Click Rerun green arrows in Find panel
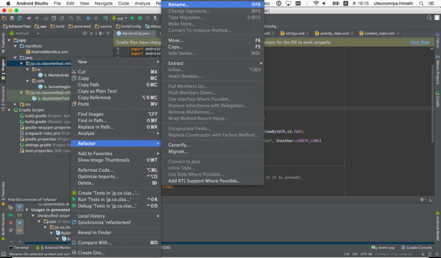The height and width of the screenshot is (258, 441). pos(11,215)
